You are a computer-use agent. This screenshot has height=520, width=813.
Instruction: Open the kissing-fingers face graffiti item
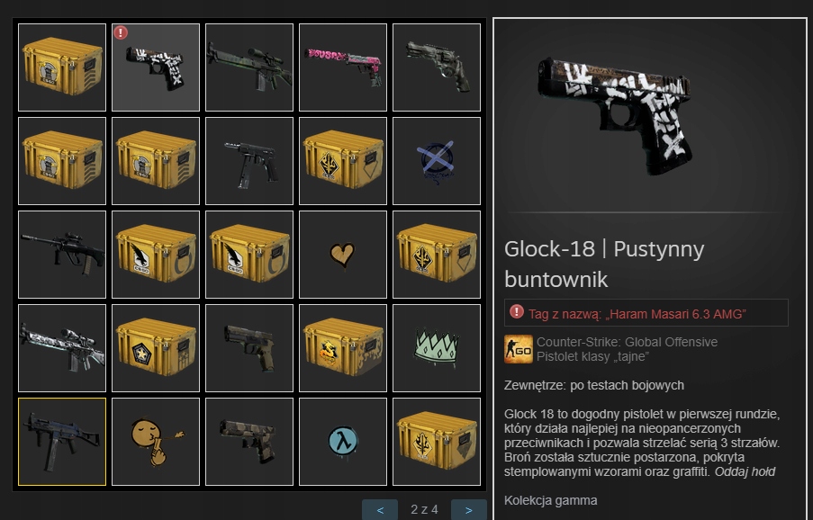pos(156,442)
